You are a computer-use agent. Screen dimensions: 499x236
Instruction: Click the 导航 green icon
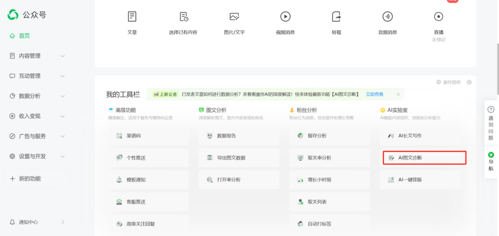(x=491, y=155)
